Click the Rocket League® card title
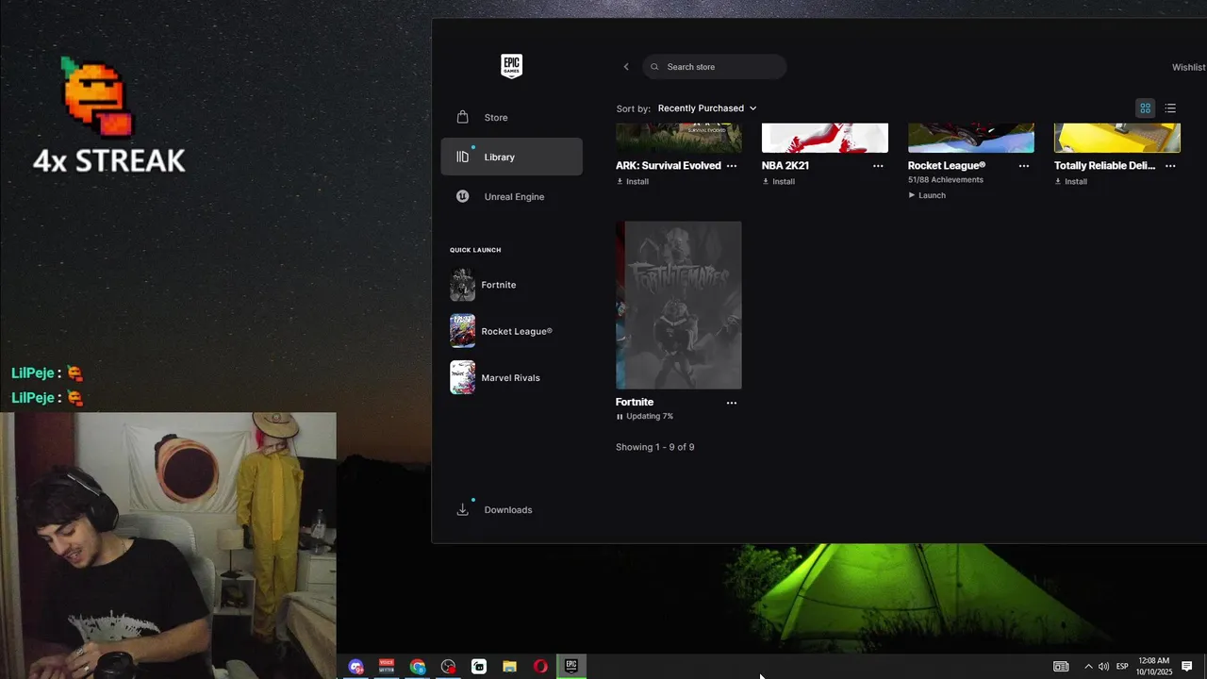 coord(947,165)
